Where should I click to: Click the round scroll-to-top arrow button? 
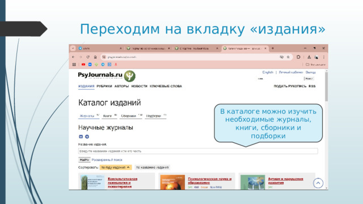[x=318, y=183]
